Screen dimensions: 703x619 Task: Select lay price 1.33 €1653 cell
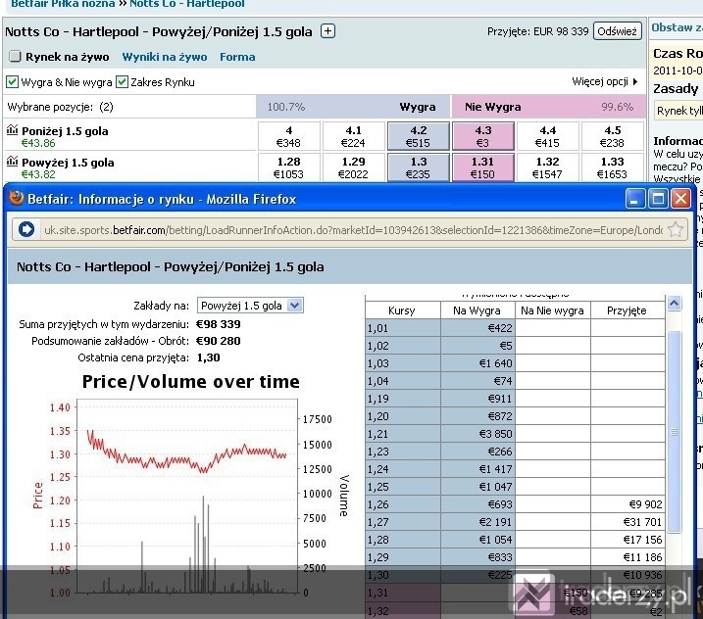[612, 167]
